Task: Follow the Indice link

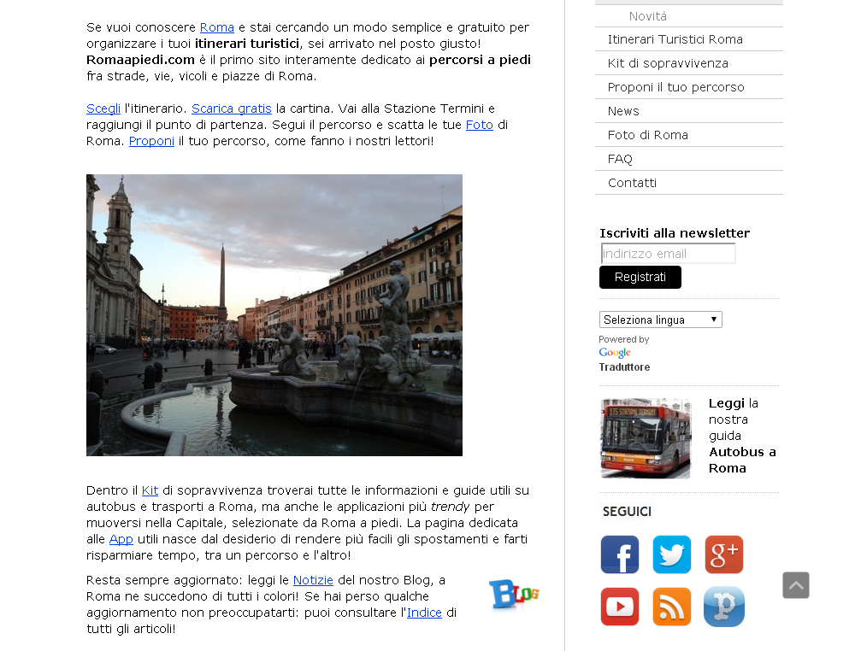Action: [424, 613]
